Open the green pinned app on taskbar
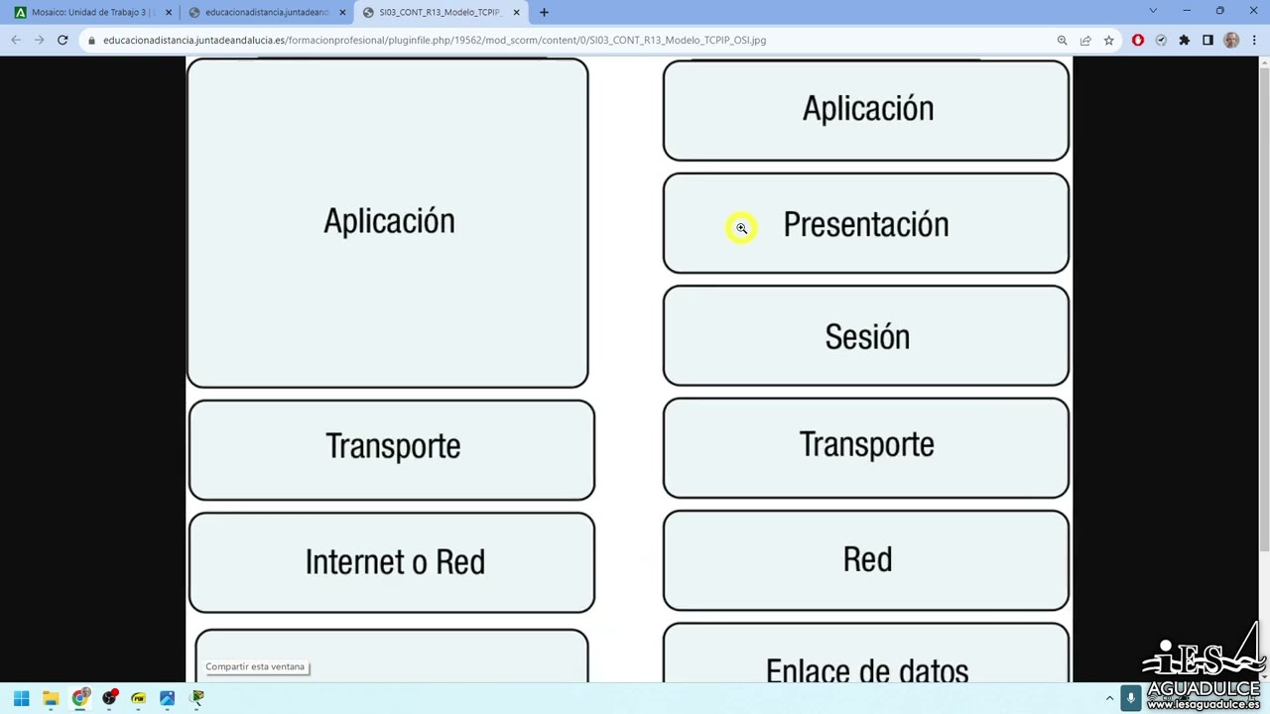The height and width of the screenshot is (714, 1270). [197, 698]
